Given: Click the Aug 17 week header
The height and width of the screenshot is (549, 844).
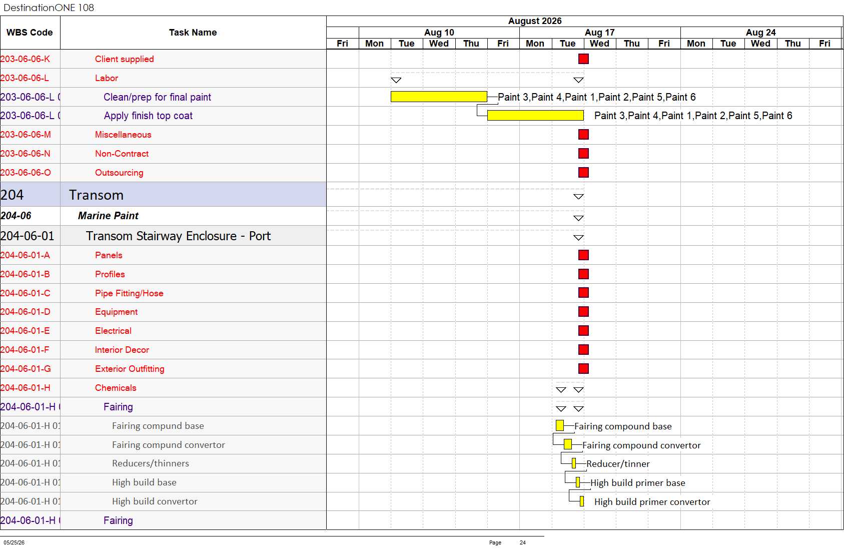Looking at the screenshot, I should point(600,33).
